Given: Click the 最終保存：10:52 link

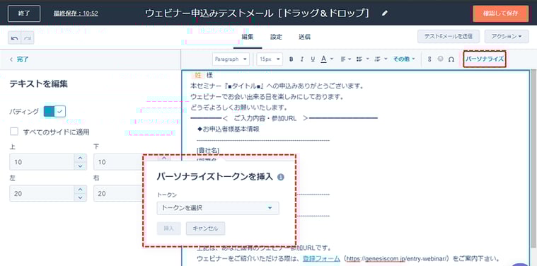Looking at the screenshot, I should (76, 13).
